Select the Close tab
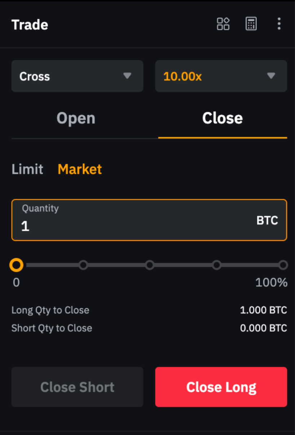Screen dimensions: 295x435 coord(222,119)
